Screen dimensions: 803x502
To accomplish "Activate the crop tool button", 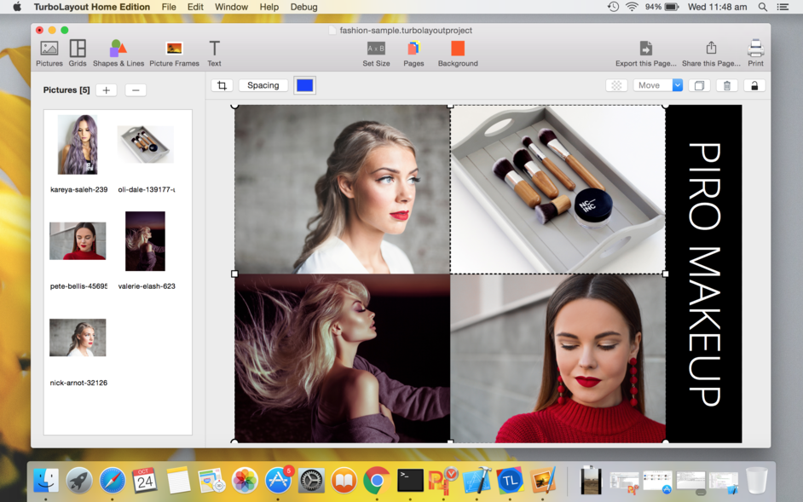I will pyautogui.click(x=222, y=85).
